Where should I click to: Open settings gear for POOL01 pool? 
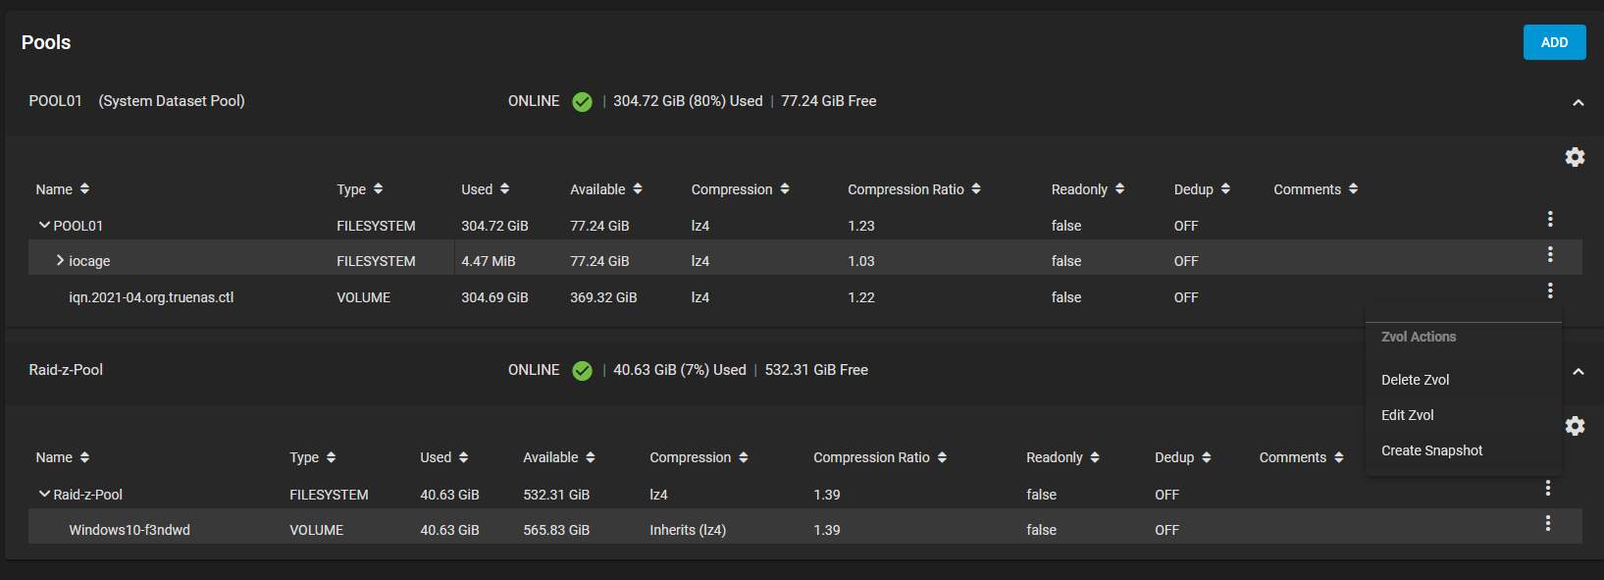1575,157
